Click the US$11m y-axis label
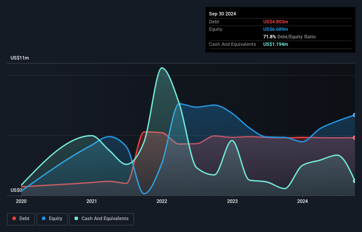362x232 pixels. coord(20,58)
